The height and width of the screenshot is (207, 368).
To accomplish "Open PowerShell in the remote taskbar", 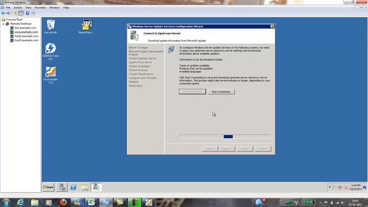I will (74, 187).
